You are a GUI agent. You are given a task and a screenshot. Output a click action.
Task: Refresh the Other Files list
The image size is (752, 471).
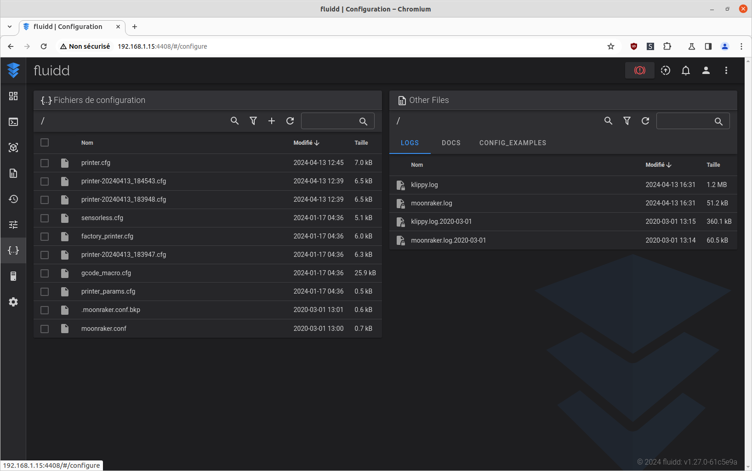645,121
